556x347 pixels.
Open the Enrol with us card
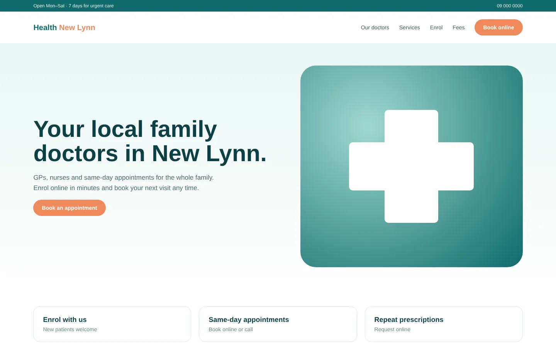[x=112, y=324]
